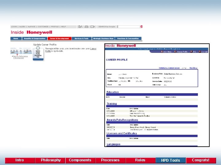Click the Search by Google input field
This screenshot has width=221, height=165.
pos(129,27)
